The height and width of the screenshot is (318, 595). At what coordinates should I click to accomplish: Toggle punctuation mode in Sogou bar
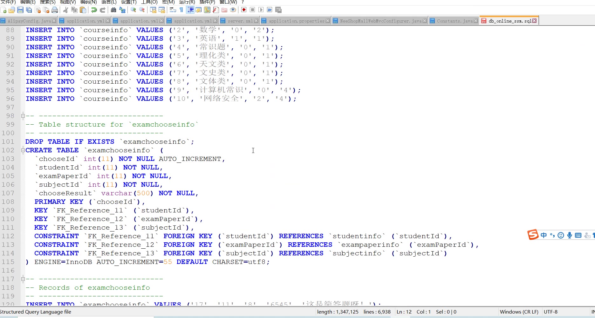(552, 235)
